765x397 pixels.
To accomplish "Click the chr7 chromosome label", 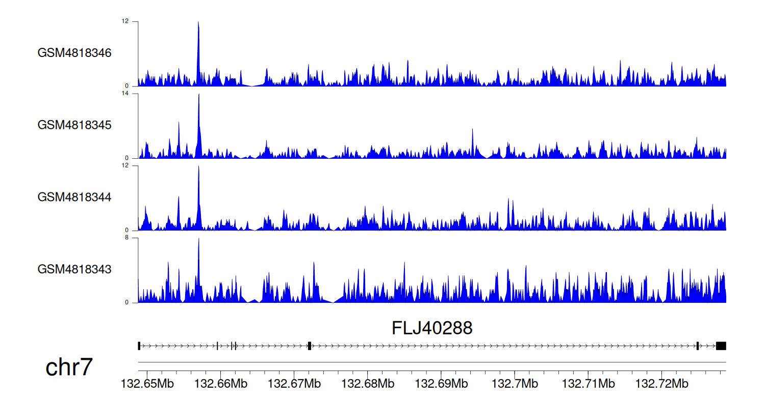I will coord(69,367).
